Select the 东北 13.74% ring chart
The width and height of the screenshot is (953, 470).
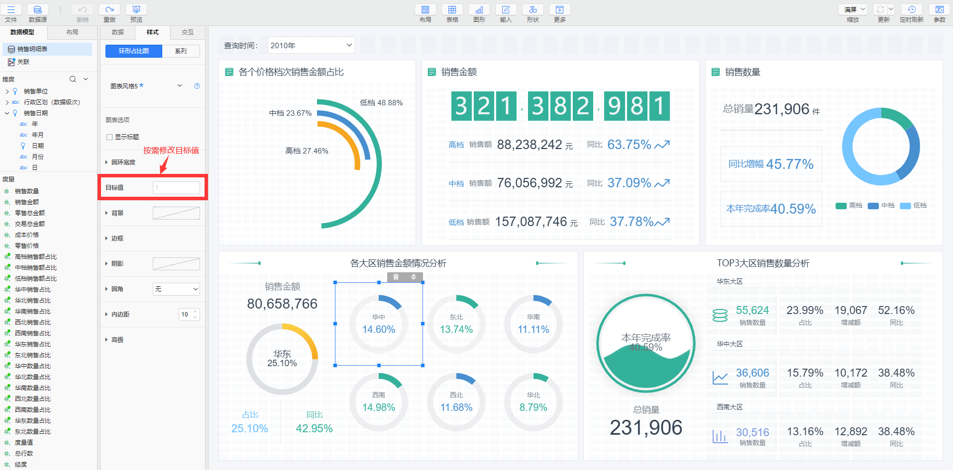(456, 324)
